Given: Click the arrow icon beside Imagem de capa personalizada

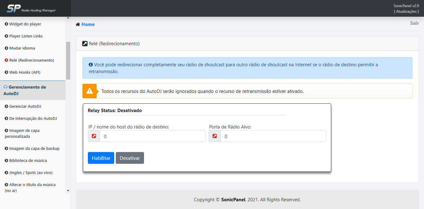Looking at the screenshot, I should tap(7, 131).
